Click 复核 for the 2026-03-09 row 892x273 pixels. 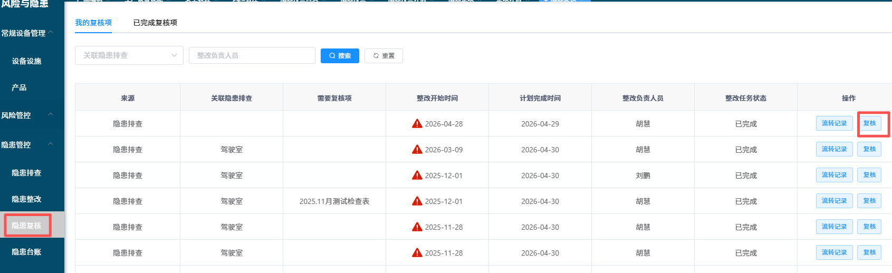pos(869,149)
